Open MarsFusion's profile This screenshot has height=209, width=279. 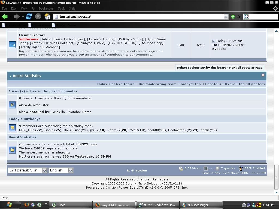[x=72, y=130]
